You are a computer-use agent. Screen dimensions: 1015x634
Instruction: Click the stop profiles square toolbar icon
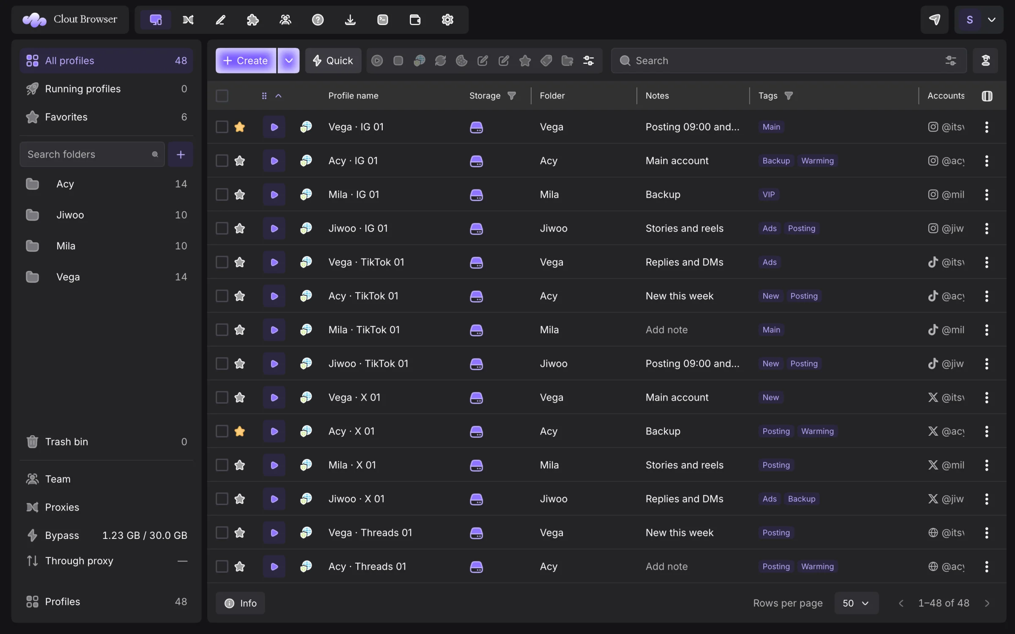[398, 60]
